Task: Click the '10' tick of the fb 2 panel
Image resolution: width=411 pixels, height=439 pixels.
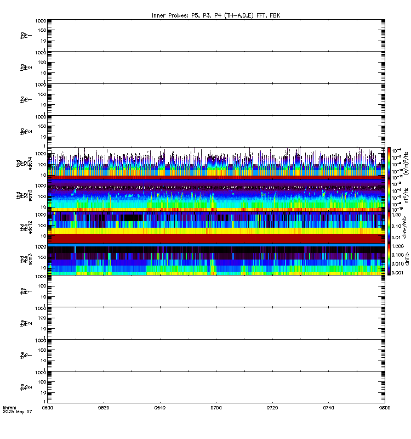Action: [43, 392]
